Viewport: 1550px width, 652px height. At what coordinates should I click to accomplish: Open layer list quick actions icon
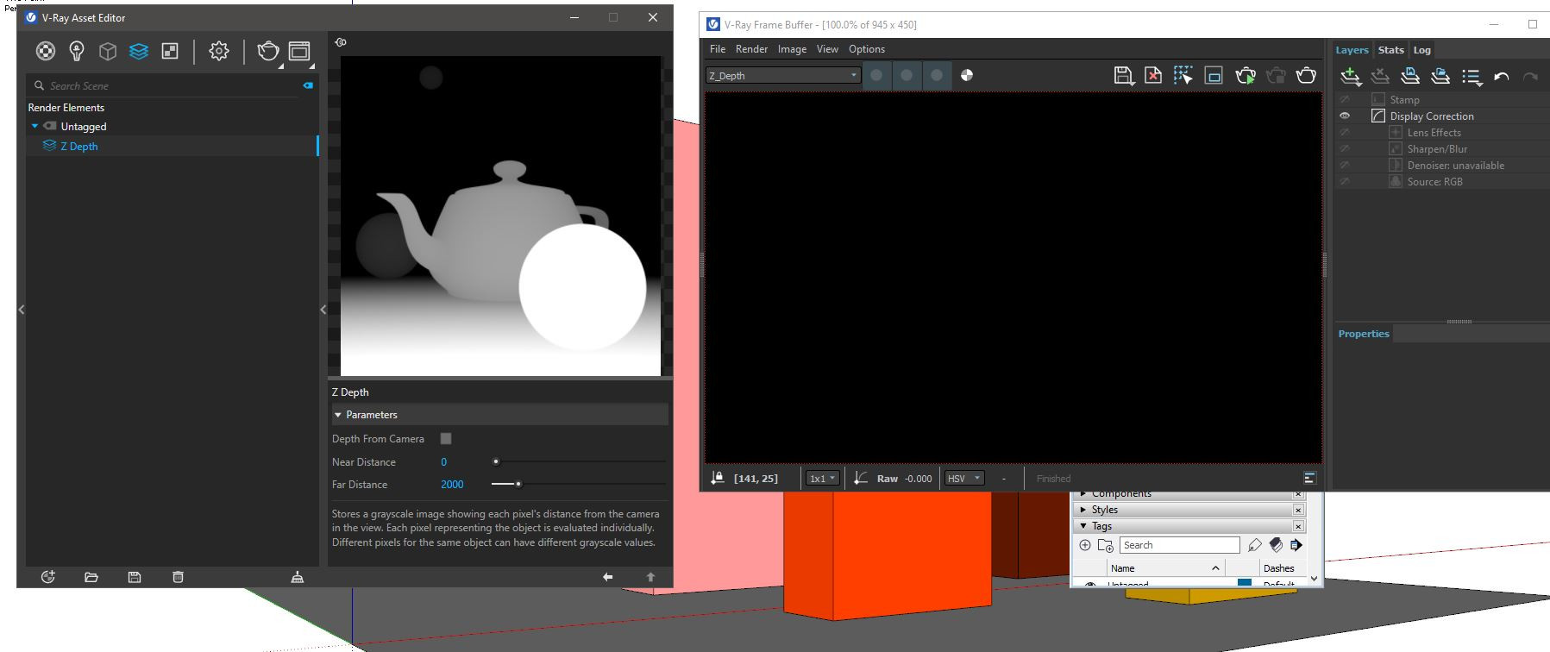(1472, 78)
